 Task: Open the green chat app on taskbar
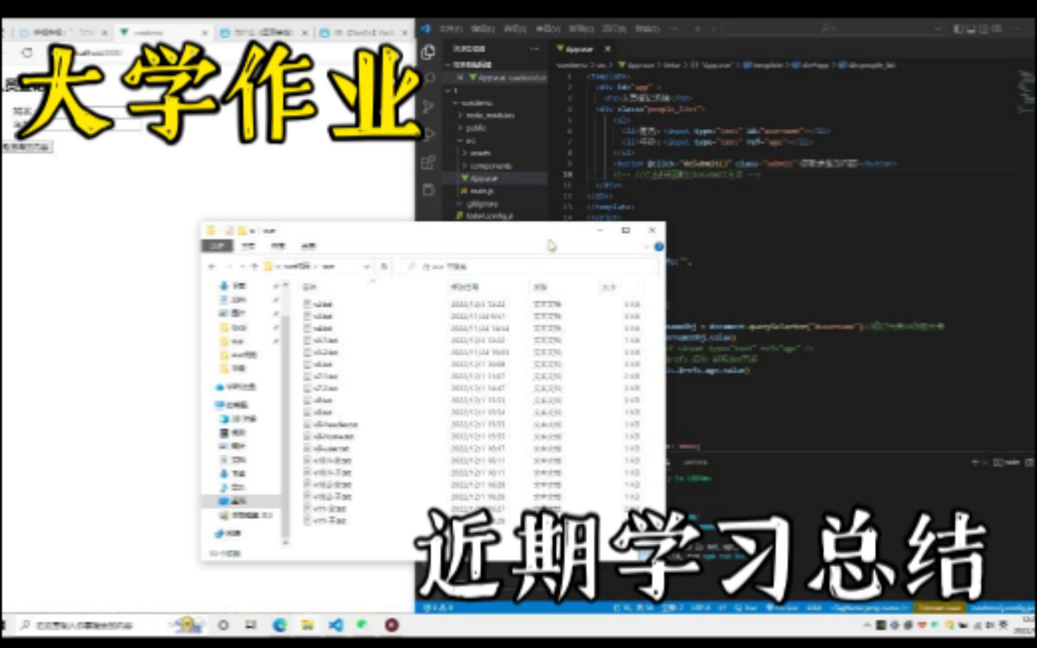click(x=362, y=625)
